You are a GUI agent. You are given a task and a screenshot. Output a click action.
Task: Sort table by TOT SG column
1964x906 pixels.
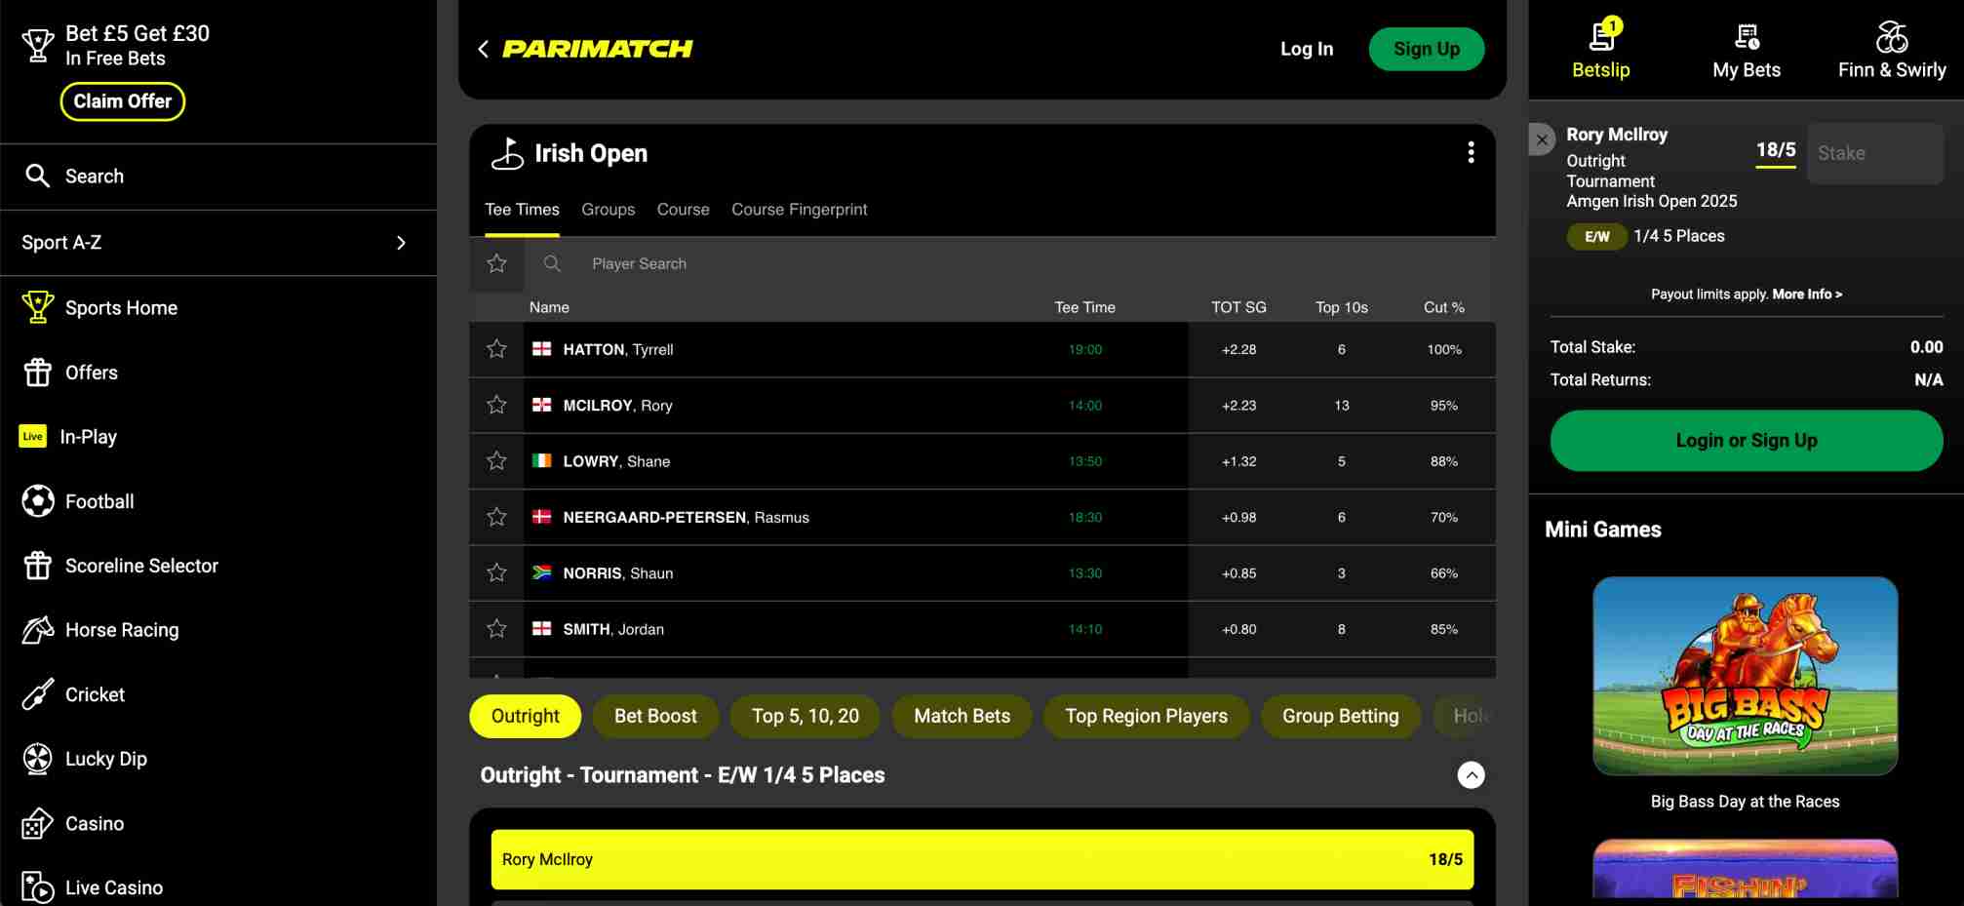(x=1238, y=307)
